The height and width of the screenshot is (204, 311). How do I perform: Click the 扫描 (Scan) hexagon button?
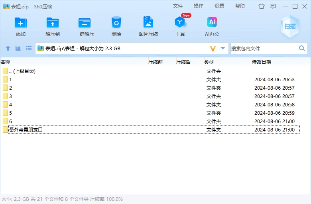pos(290,27)
